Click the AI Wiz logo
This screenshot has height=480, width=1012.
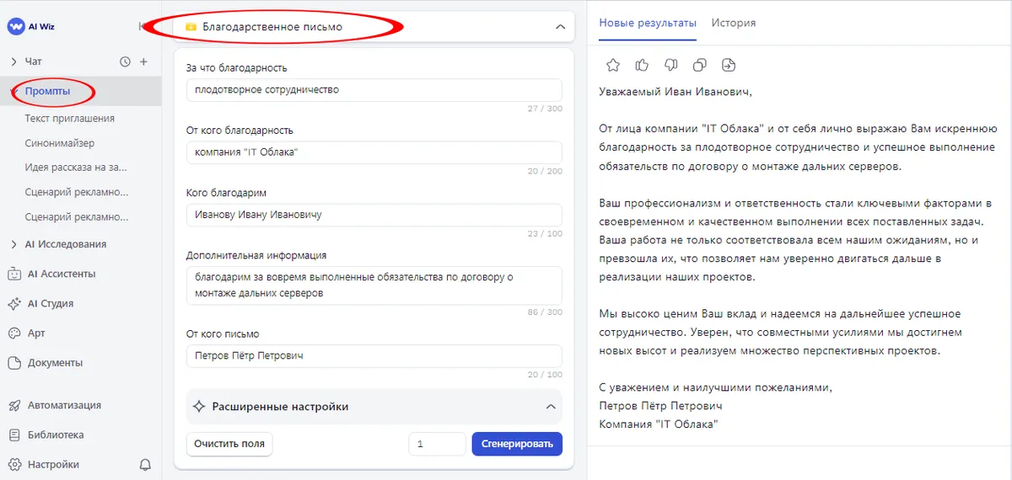[31, 26]
